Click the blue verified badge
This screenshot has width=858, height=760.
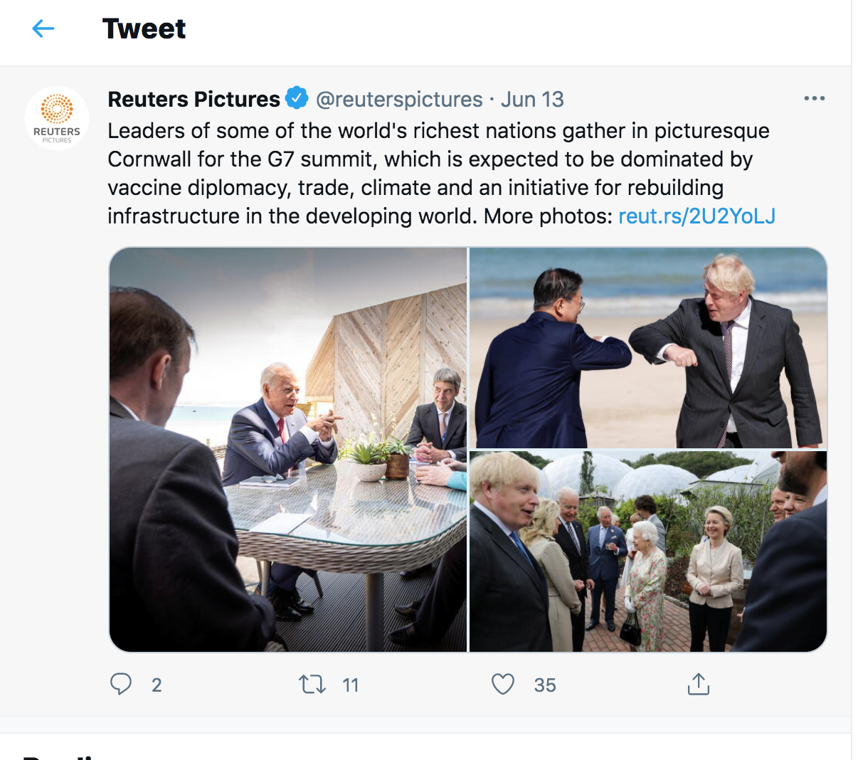pyautogui.click(x=297, y=98)
